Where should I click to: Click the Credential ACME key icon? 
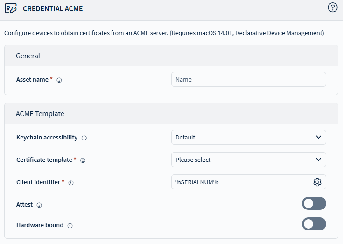click(x=11, y=8)
